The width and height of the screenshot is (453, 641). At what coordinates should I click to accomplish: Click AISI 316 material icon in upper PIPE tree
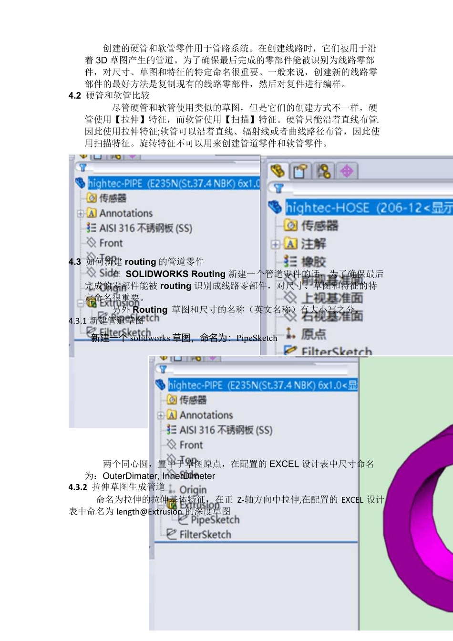(92, 228)
